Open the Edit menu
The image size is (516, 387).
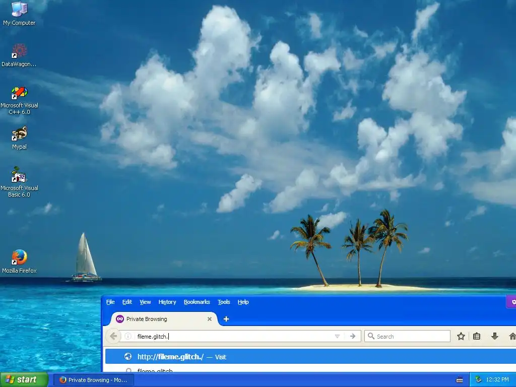click(127, 302)
